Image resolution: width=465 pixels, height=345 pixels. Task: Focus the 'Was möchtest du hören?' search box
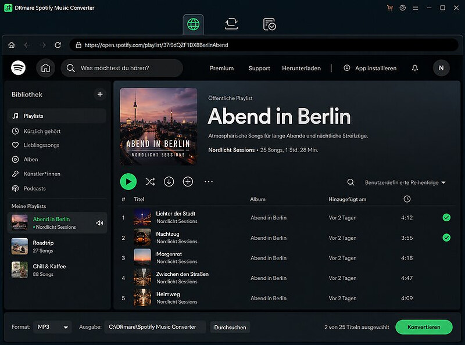click(x=122, y=68)
